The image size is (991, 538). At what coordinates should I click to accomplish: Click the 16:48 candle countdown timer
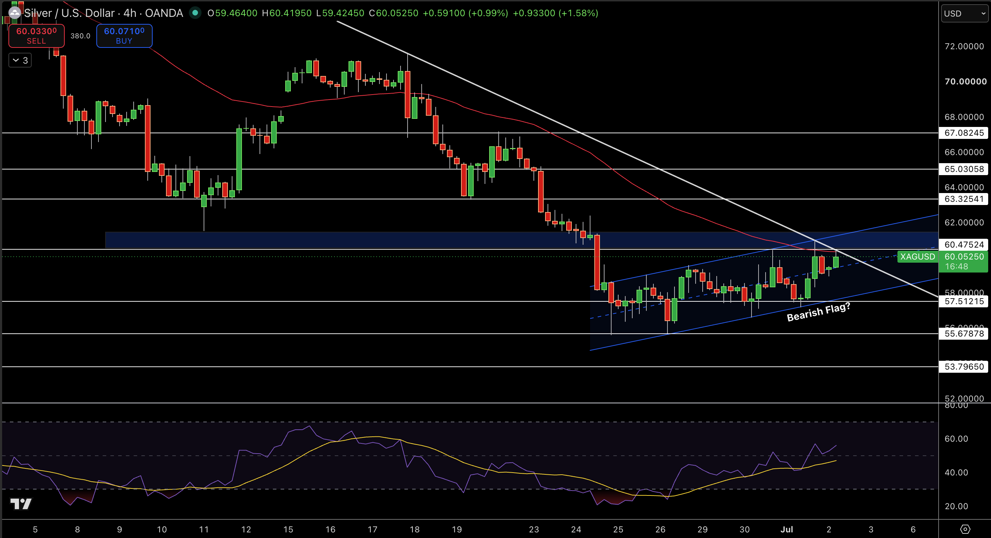957,267
